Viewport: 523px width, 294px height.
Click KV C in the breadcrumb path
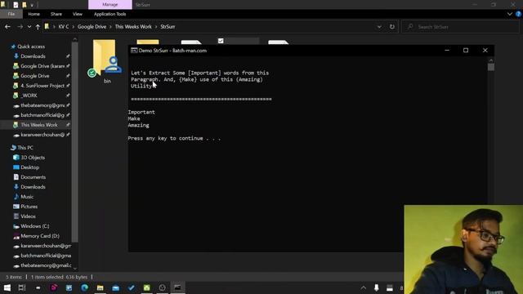(64, 27)
